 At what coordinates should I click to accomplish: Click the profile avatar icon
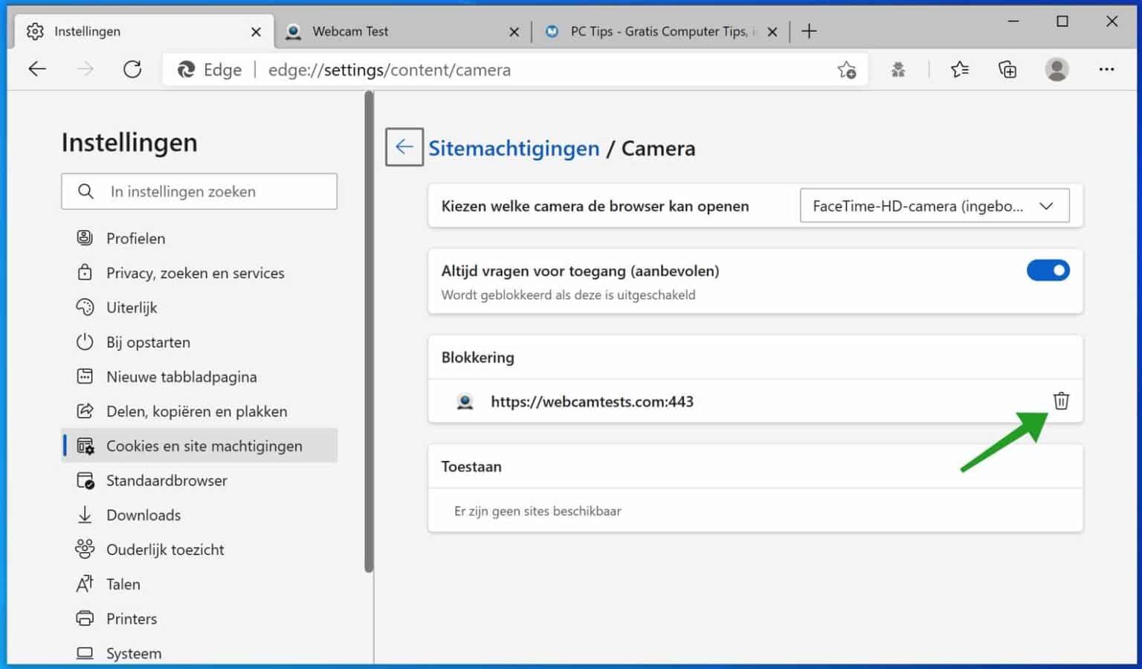[x=1056, y=69]
